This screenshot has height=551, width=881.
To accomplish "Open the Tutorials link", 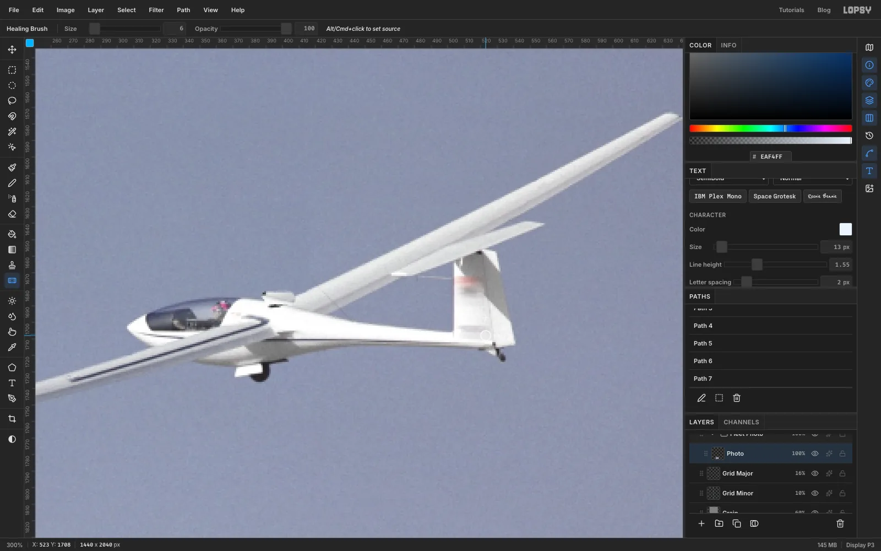I will coord(791,10).
